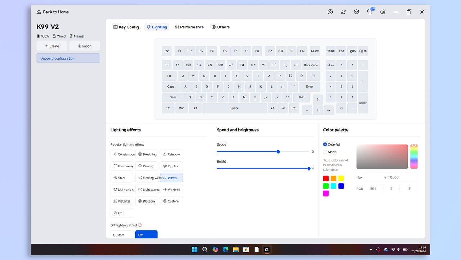Select the Mono color mode
The image size is (461, 260).
(330, 152)
